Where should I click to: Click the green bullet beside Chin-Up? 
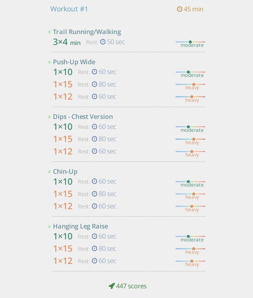(x=49, y=172)
